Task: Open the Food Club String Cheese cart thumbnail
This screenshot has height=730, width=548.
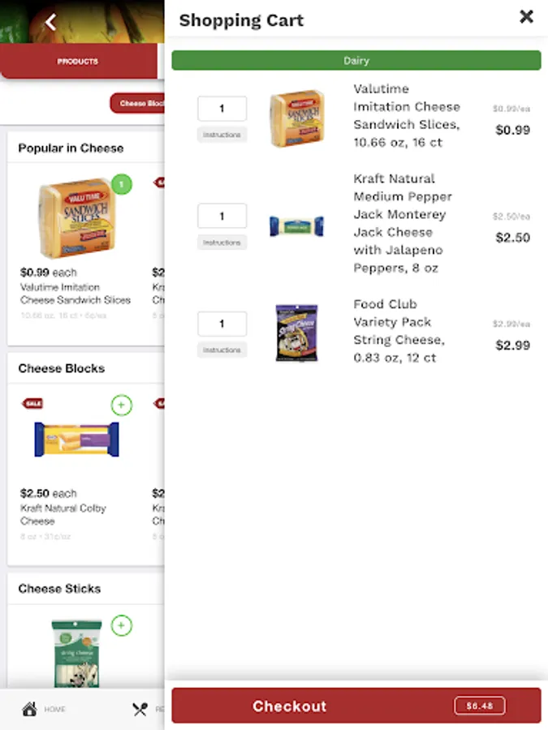Action: pos(297,333)
